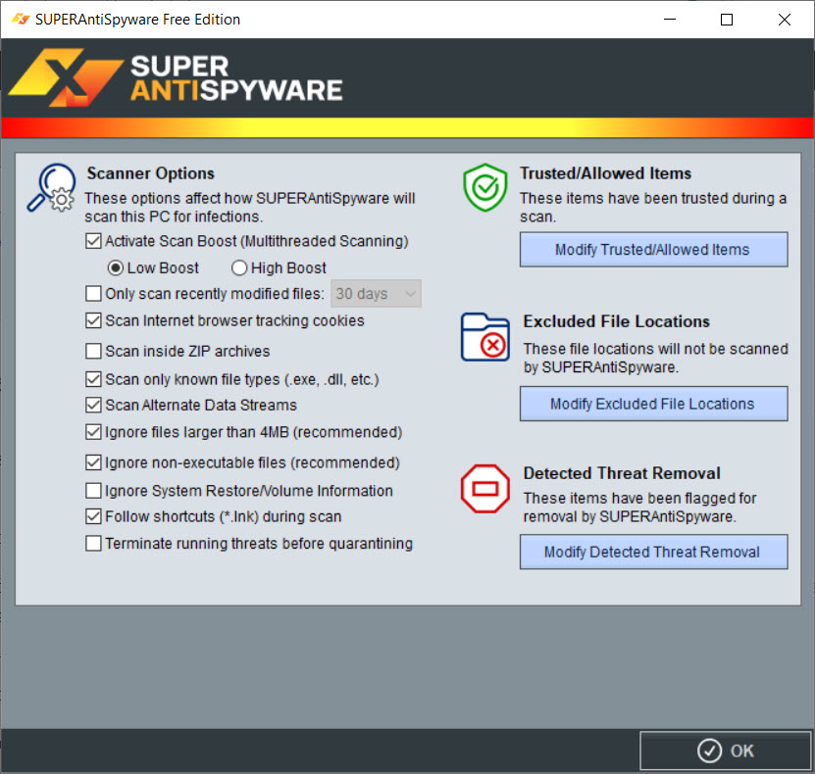Click the Excluded File Locations heading
This screenshot has height=774, width=815.
click(x=617, y=321)
